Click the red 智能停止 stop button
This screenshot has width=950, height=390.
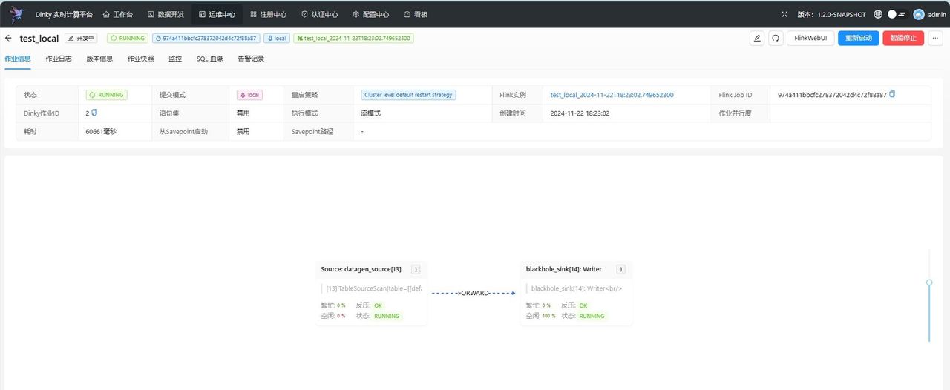tap(903, 38)
